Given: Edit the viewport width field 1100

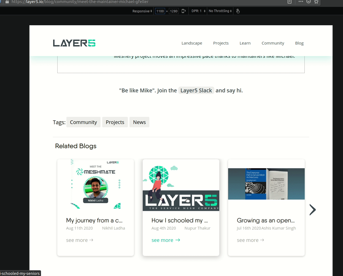Looking at the screenshot, I should tap(160, 11).
